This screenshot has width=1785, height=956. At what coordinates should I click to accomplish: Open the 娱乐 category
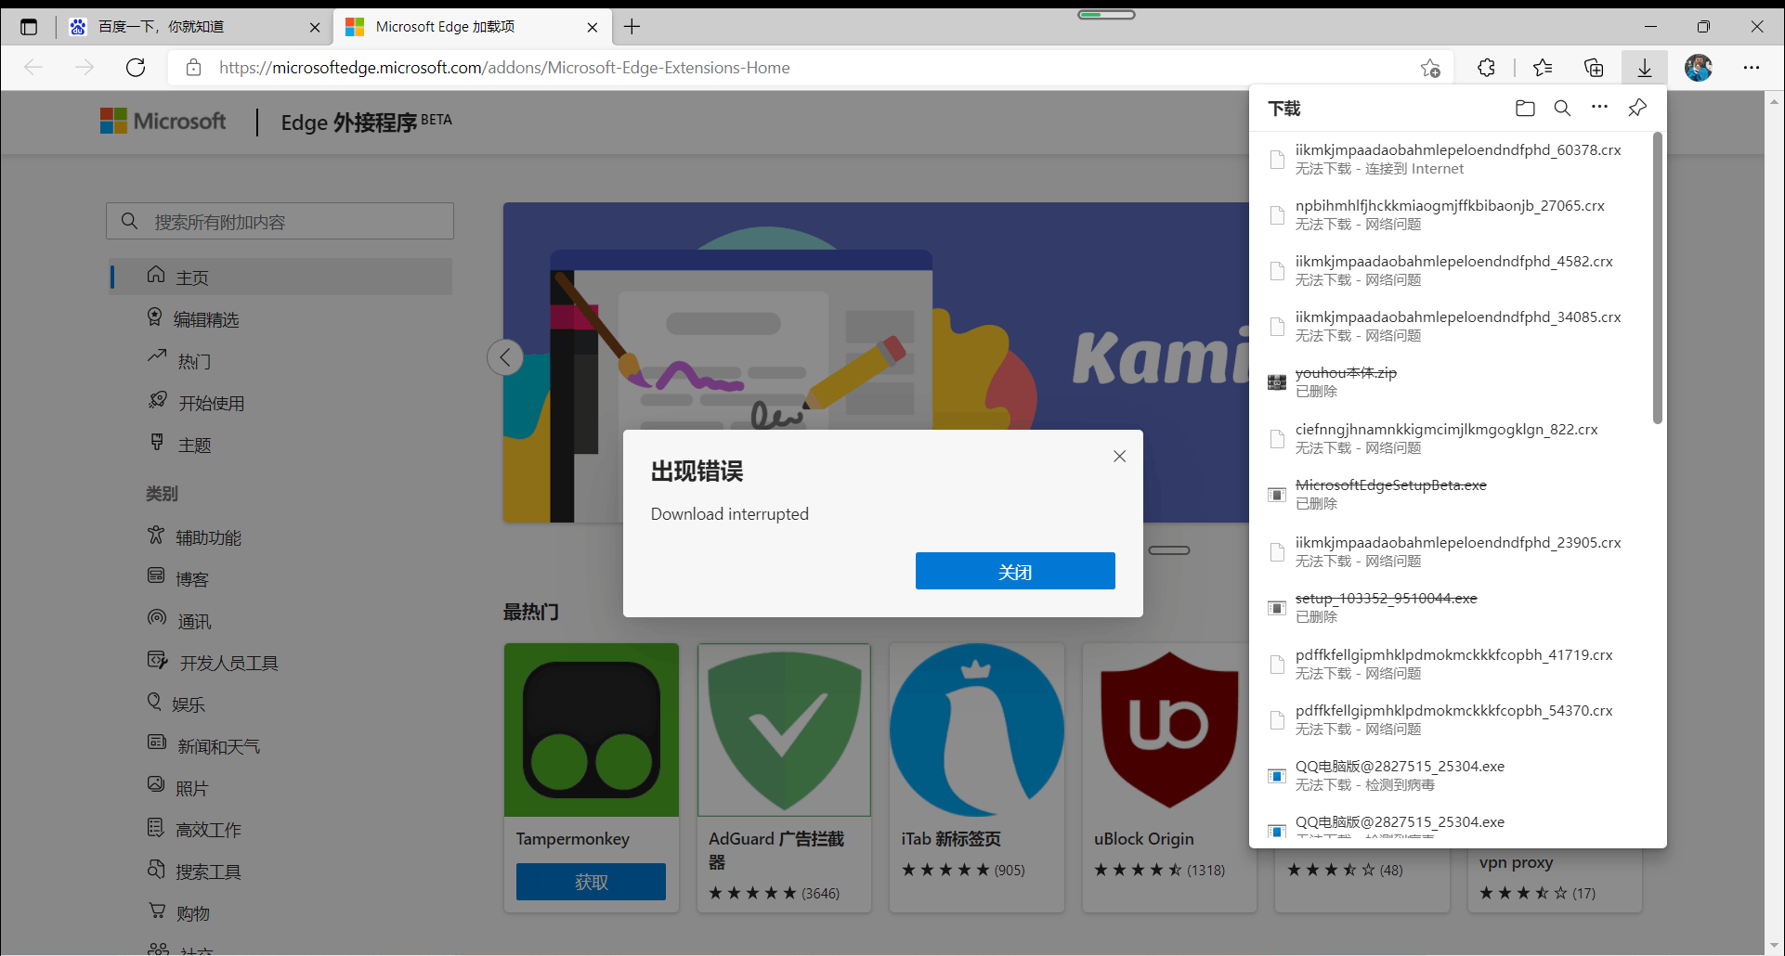point(176,704)
